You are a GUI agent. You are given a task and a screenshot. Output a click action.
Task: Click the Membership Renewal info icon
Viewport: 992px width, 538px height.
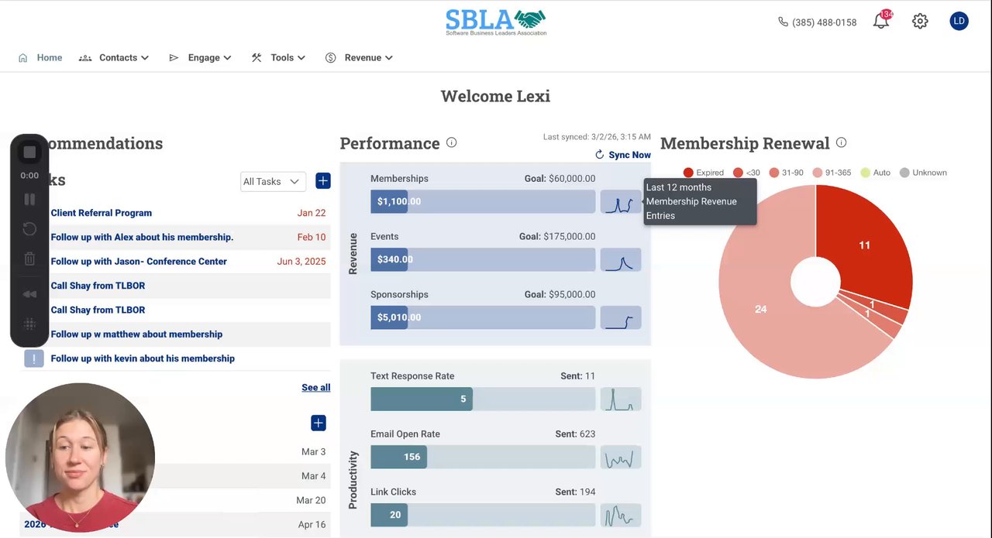tap(841, 142)
